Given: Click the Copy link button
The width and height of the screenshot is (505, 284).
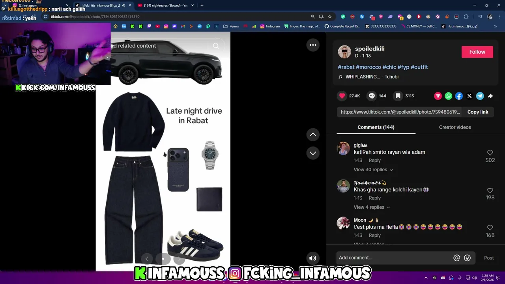Looking at the screenshot, I should tap(478, 112).
